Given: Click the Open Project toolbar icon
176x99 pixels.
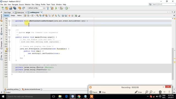Looking at the screenshot, I should [11, 8].
